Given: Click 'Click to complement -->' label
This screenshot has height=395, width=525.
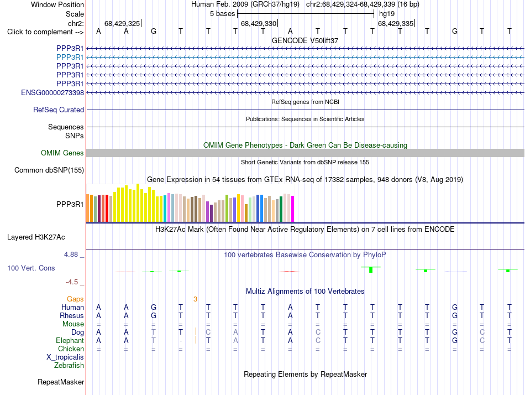Looking at the screenshot, I should (x=45, y=32).
